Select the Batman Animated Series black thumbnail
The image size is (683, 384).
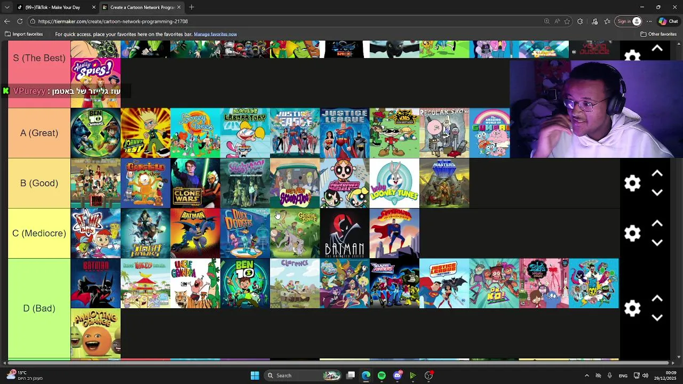[345, 234]
